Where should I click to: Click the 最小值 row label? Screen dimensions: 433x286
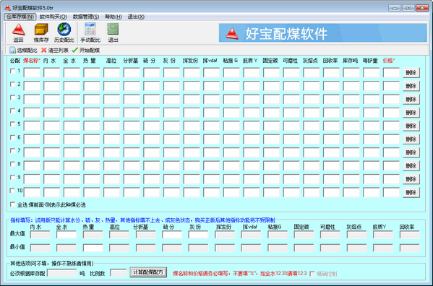pos(17,247)
